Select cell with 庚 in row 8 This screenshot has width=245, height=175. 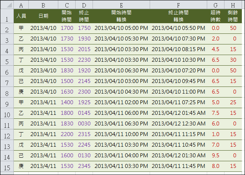pos(21,92)
